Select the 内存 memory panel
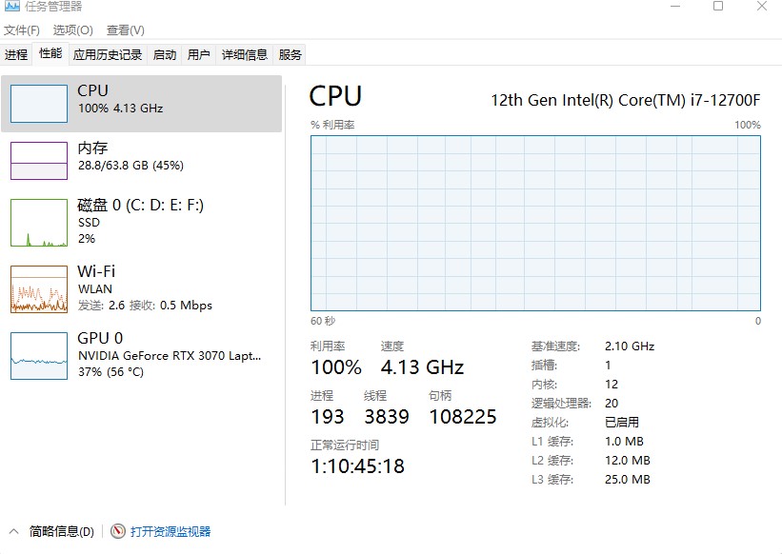782x554 pixels. pos(143,157)
